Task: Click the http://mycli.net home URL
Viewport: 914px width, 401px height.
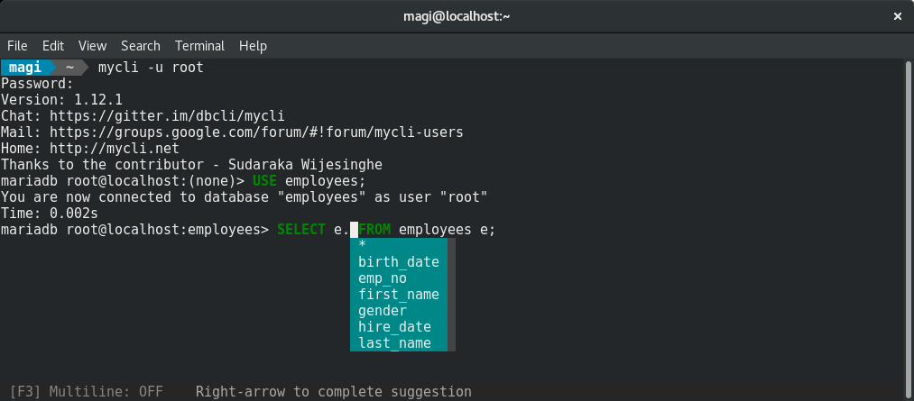Action: (115, 149)
